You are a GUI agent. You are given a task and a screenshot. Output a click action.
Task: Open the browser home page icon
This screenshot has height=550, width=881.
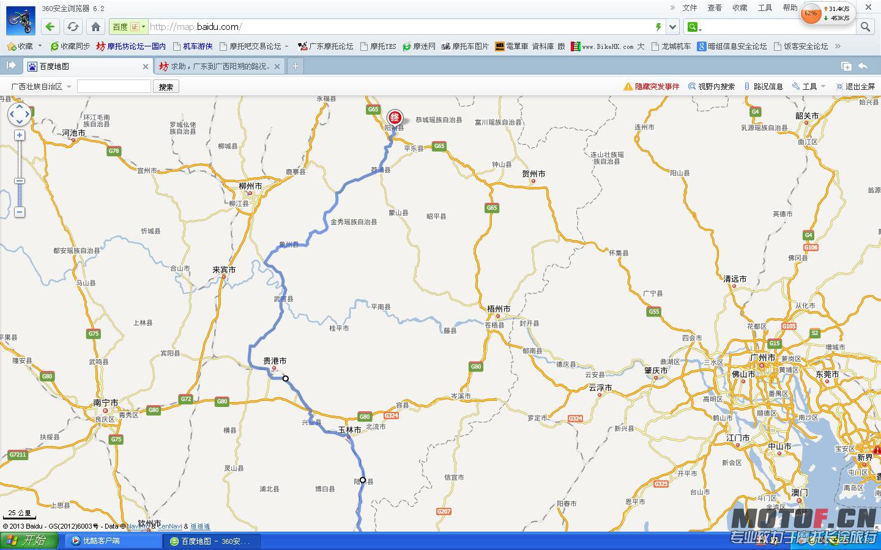[95, 26]
